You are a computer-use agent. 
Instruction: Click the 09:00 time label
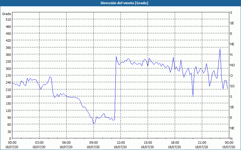93,143
